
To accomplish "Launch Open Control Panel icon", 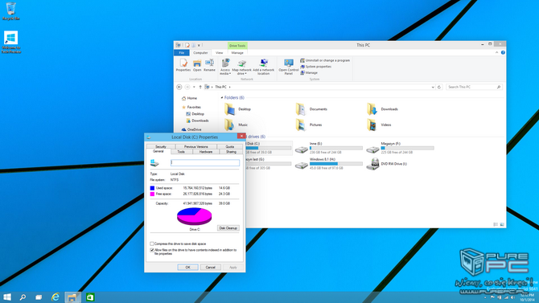I will 289,67.
